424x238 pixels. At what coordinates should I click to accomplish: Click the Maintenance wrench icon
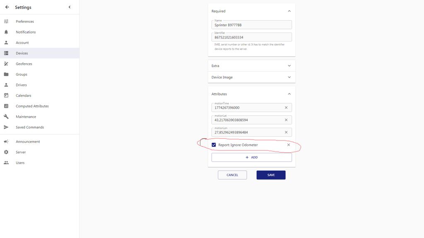click(x=6, y=117)
